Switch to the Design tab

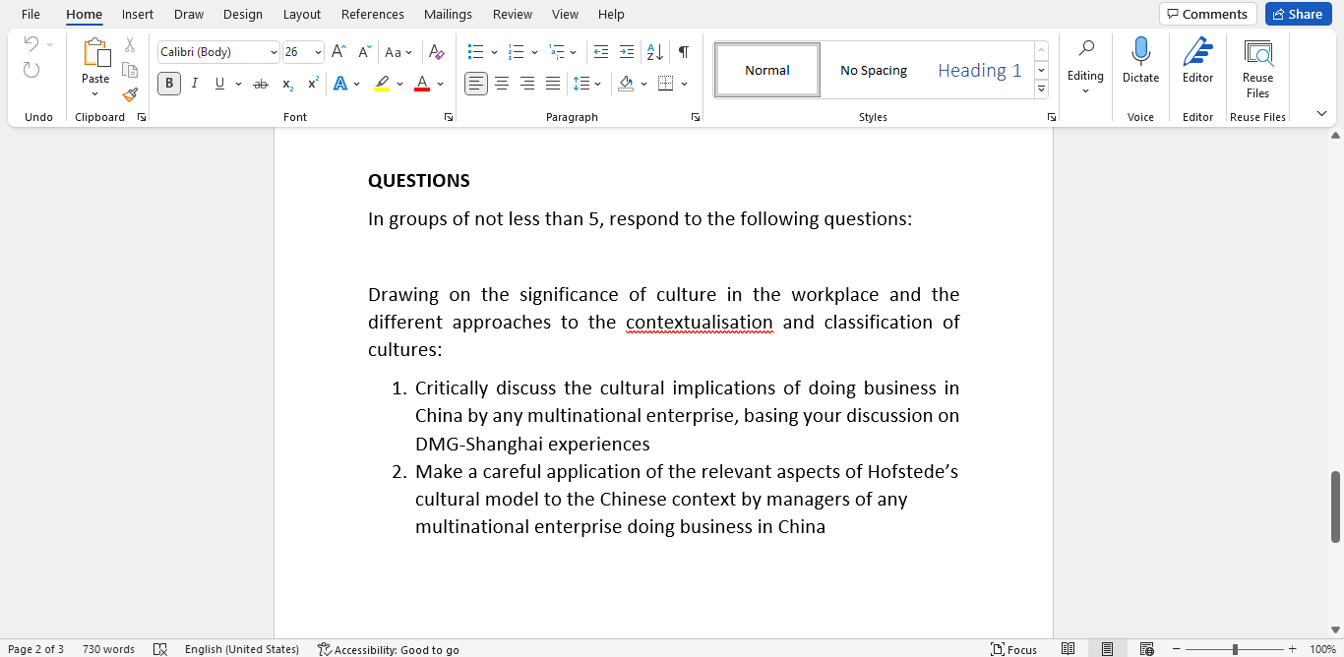(x=243, y=14)
